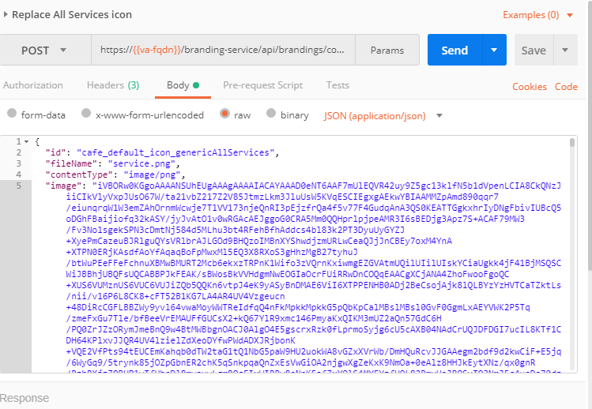The image size is (592, 409).
Task: Switch to the Headers (3) tab
Action: [112, 85]
